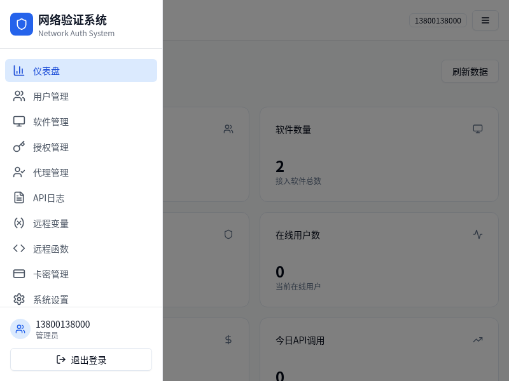Viewport: 509px width, 381px height.
Task: Click the 系统设置 gear icon
Action: [x=19, y=299]
